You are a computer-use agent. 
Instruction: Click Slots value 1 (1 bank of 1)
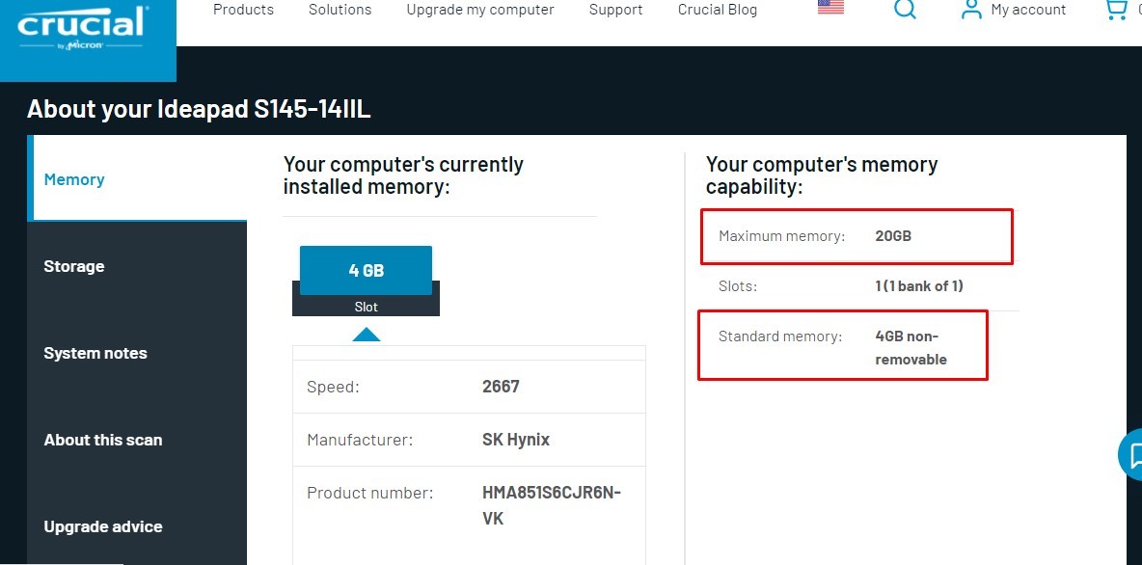pos(919,286)
